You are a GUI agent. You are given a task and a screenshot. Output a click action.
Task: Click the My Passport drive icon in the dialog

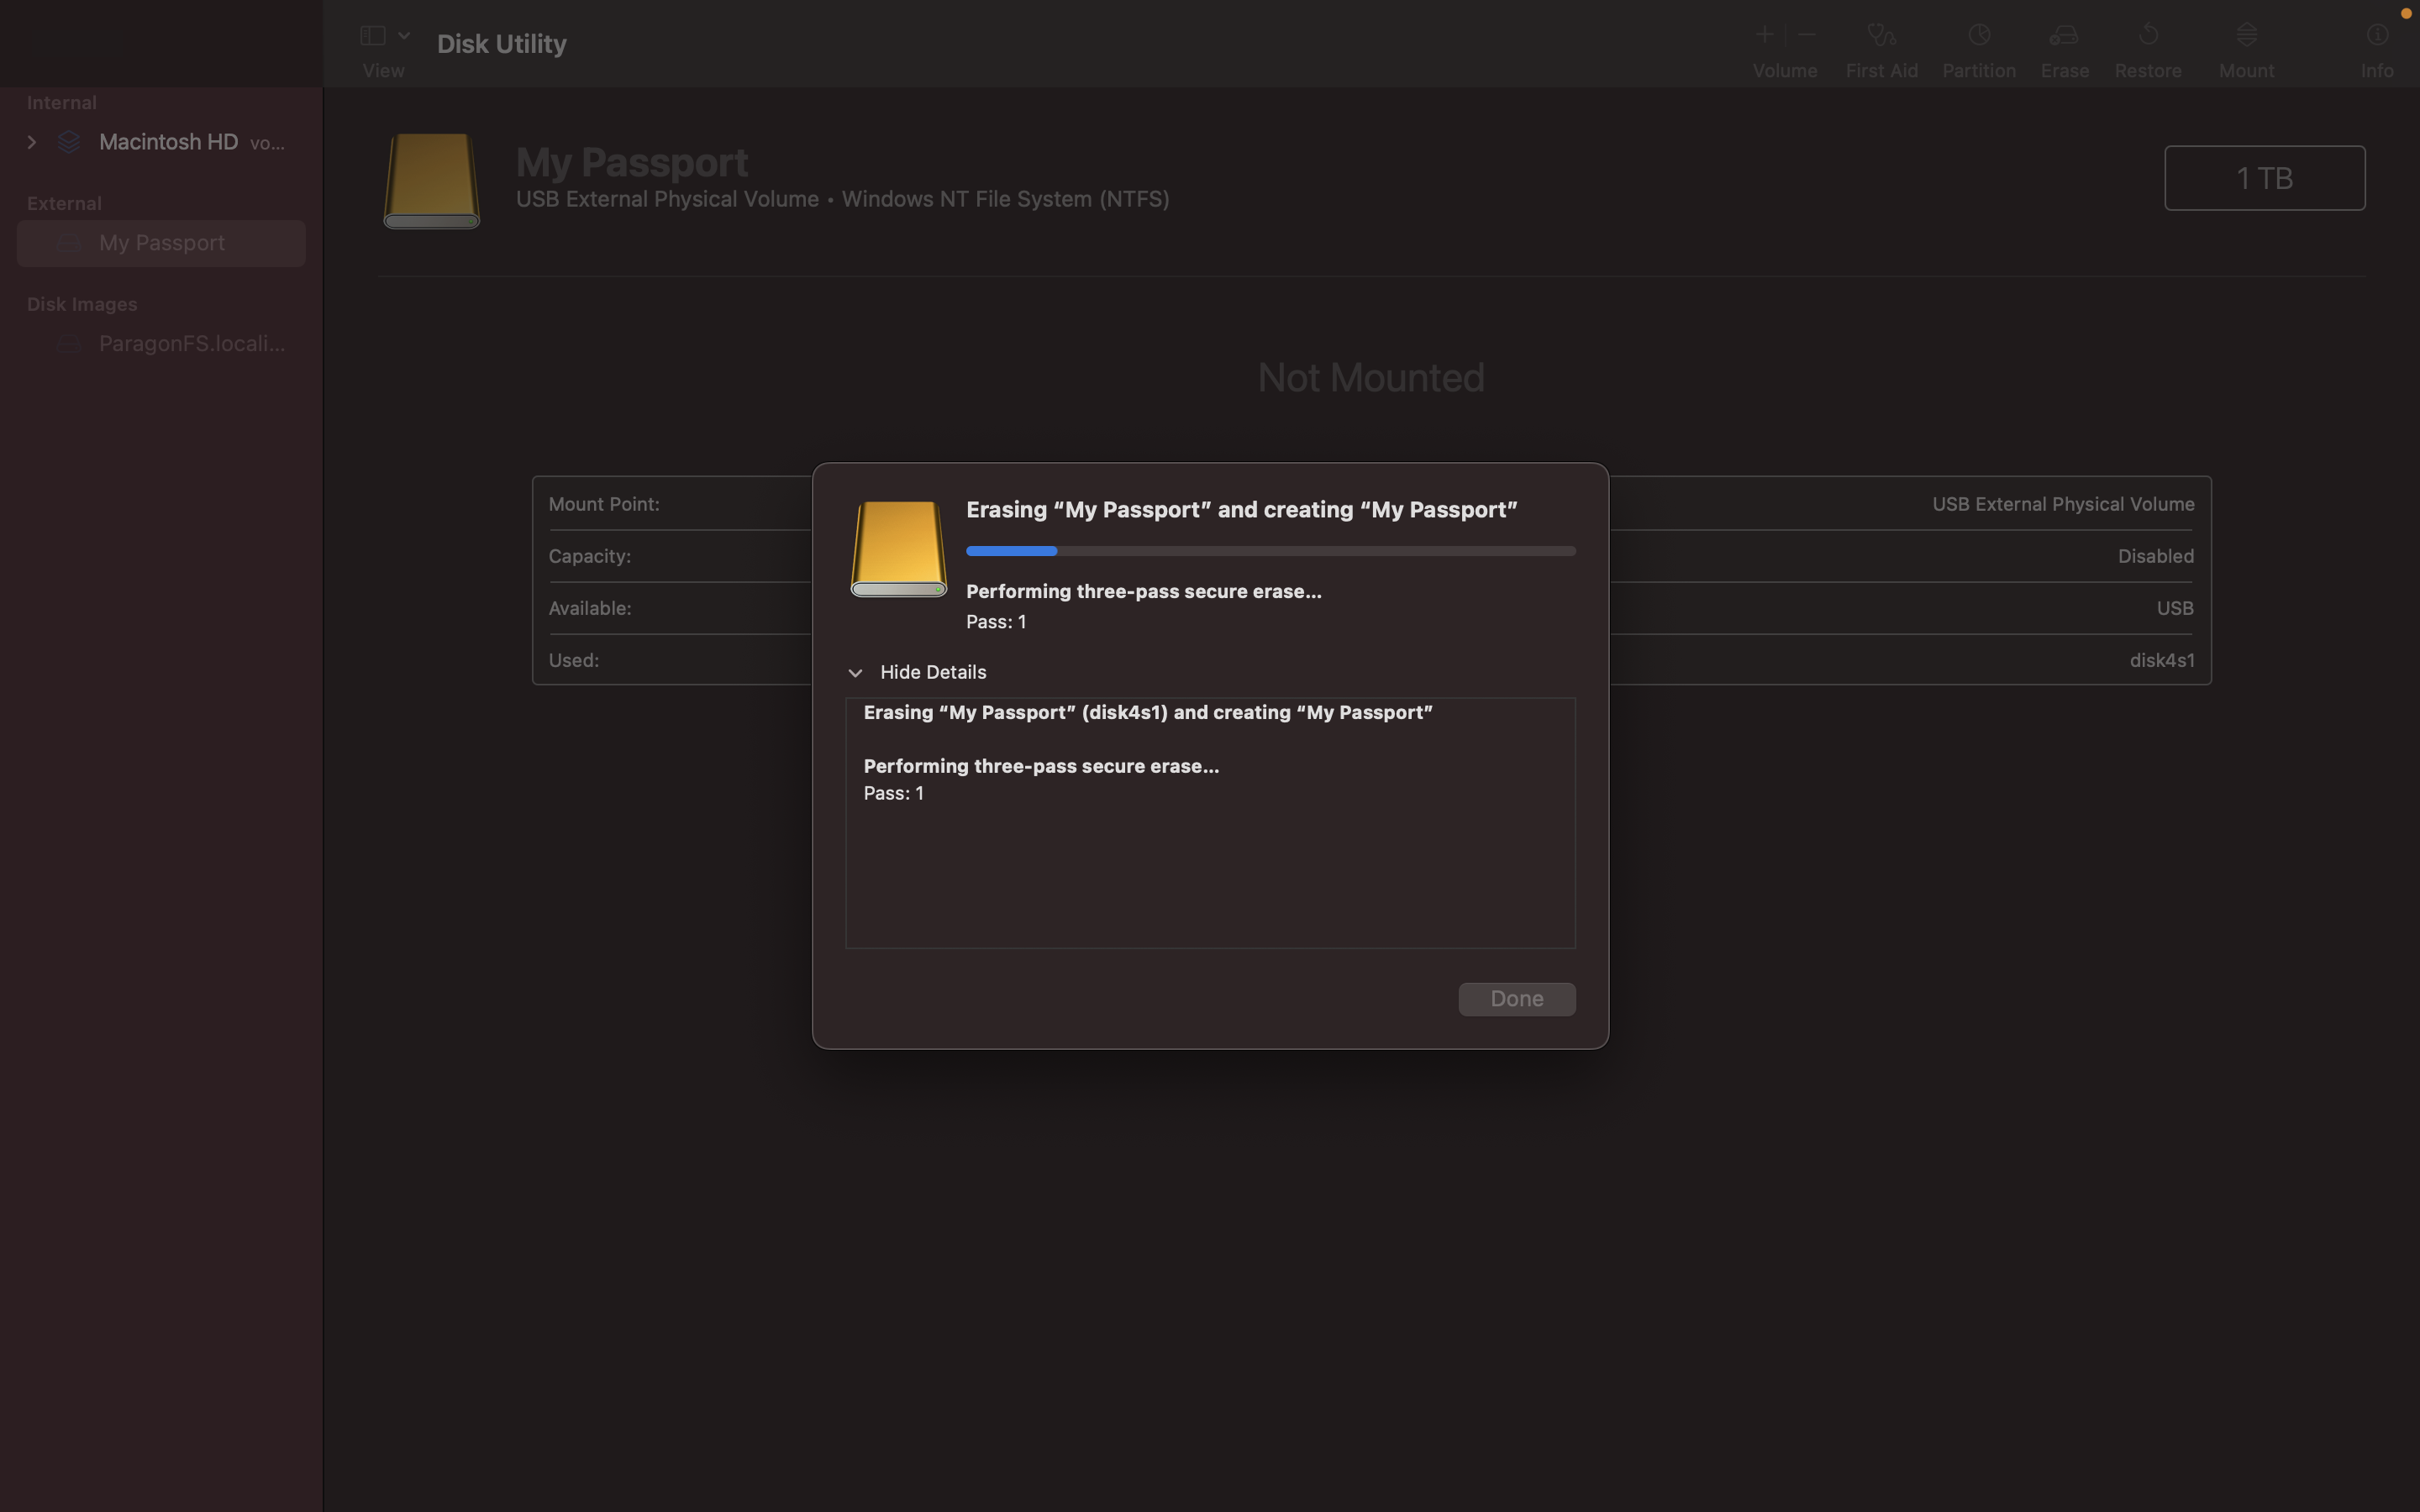point(898,549)
